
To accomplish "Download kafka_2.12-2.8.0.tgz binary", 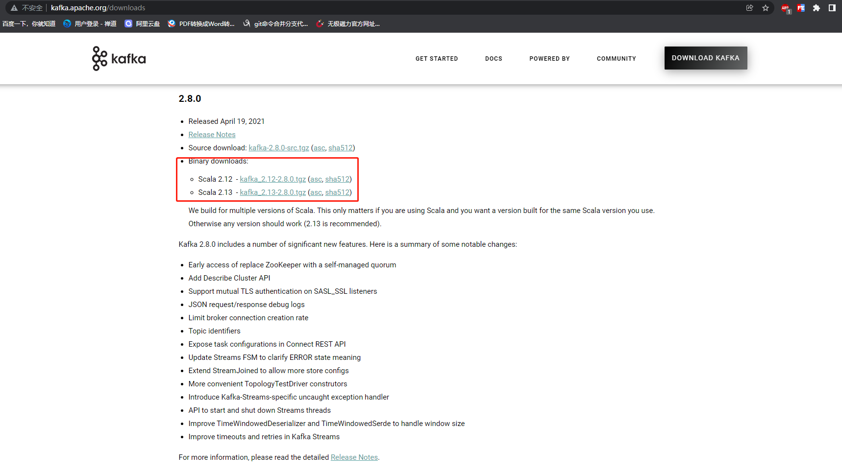I will (272, 179).
